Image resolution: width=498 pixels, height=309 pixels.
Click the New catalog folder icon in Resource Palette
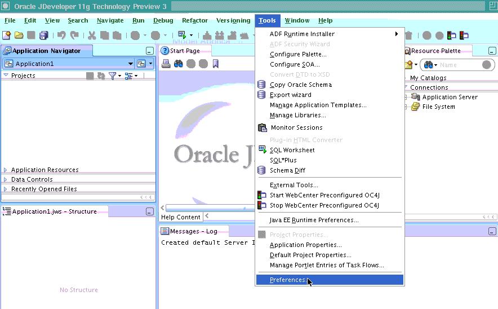click(409, 65)
